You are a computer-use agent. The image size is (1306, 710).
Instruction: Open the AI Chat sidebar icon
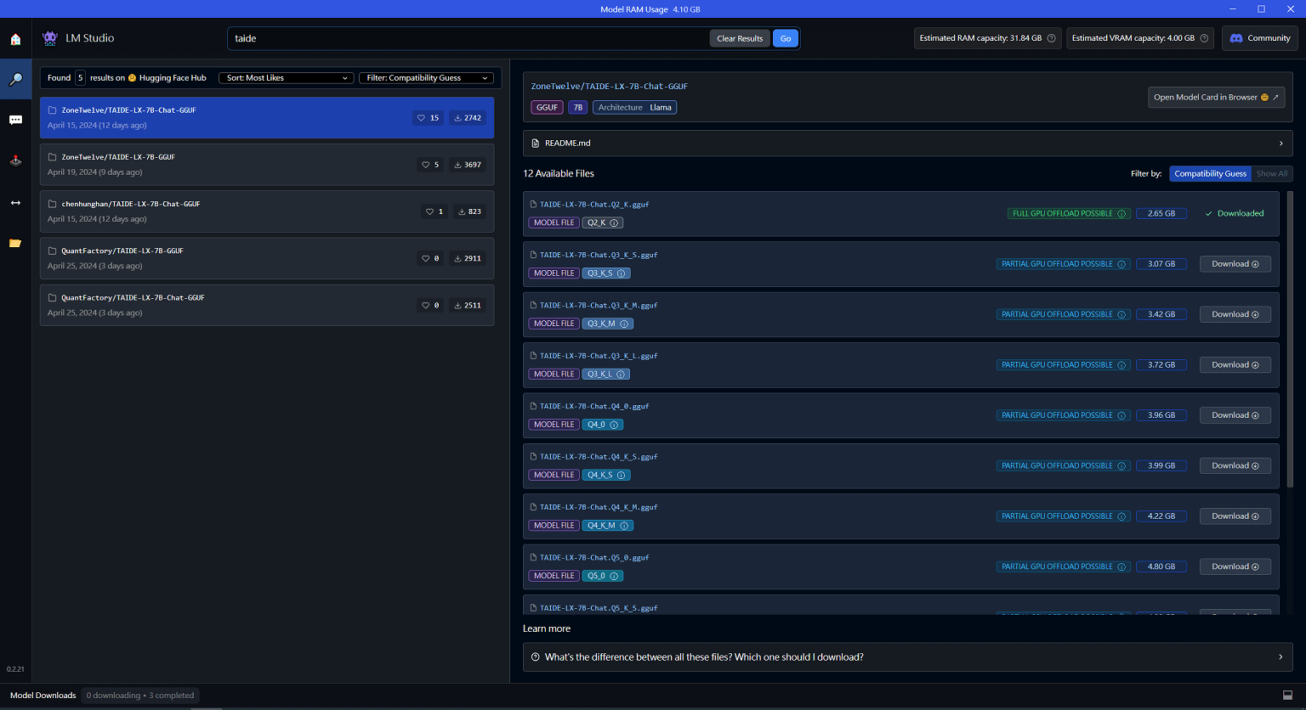click(x=15, y=121)
